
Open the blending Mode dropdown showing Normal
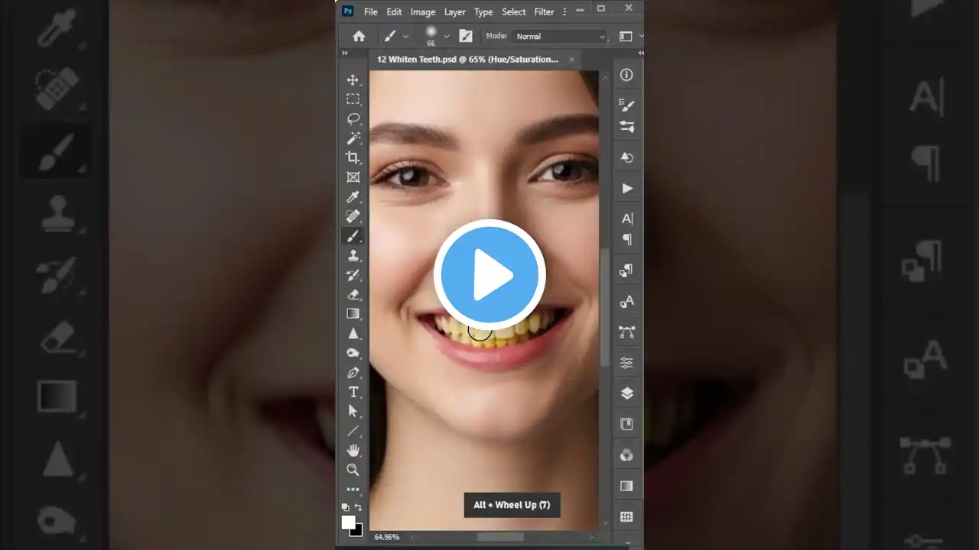(559, 36)
